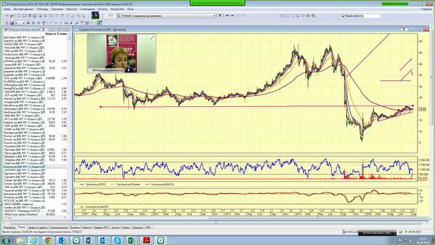Image resolution: width=435 pixels, height=245 pixels.
Task: Open the Торговля menu
Action: tap(57, 9)
